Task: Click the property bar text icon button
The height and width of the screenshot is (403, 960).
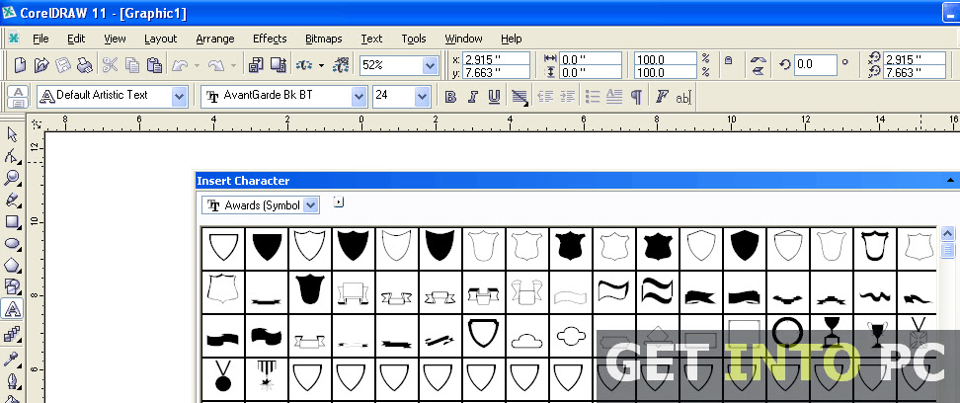Action: tap(19, 97)
